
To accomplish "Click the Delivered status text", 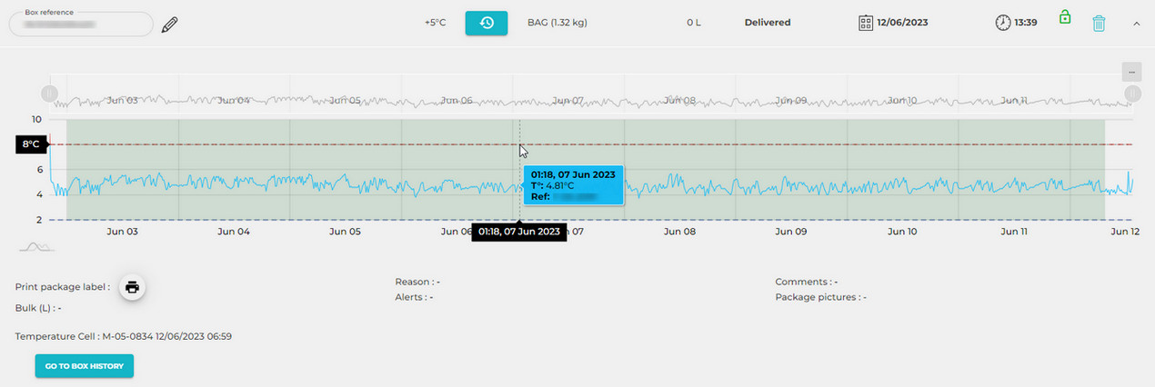I will (767, 23).
